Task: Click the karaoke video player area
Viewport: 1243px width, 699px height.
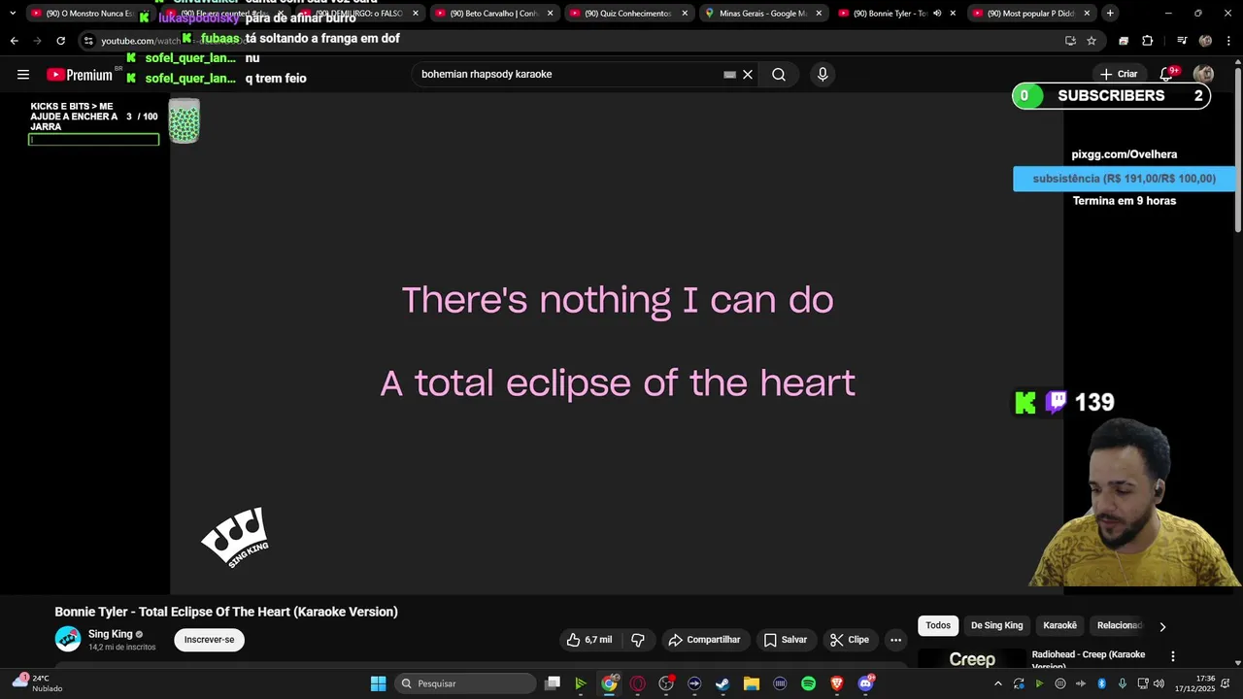Action: 617,343
